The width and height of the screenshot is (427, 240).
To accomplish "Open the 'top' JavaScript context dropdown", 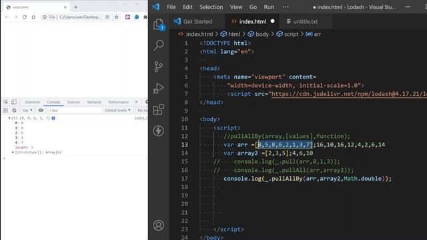I will 27,110.
